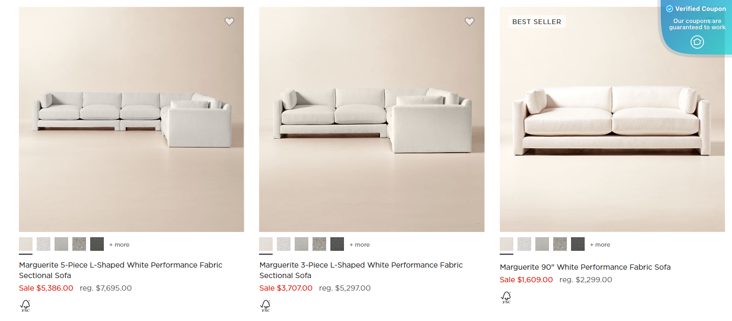Click the FSC certification icon under the 90" Sofa
The width and height of the screenshot is (732, 321).
tap(507, 297)
